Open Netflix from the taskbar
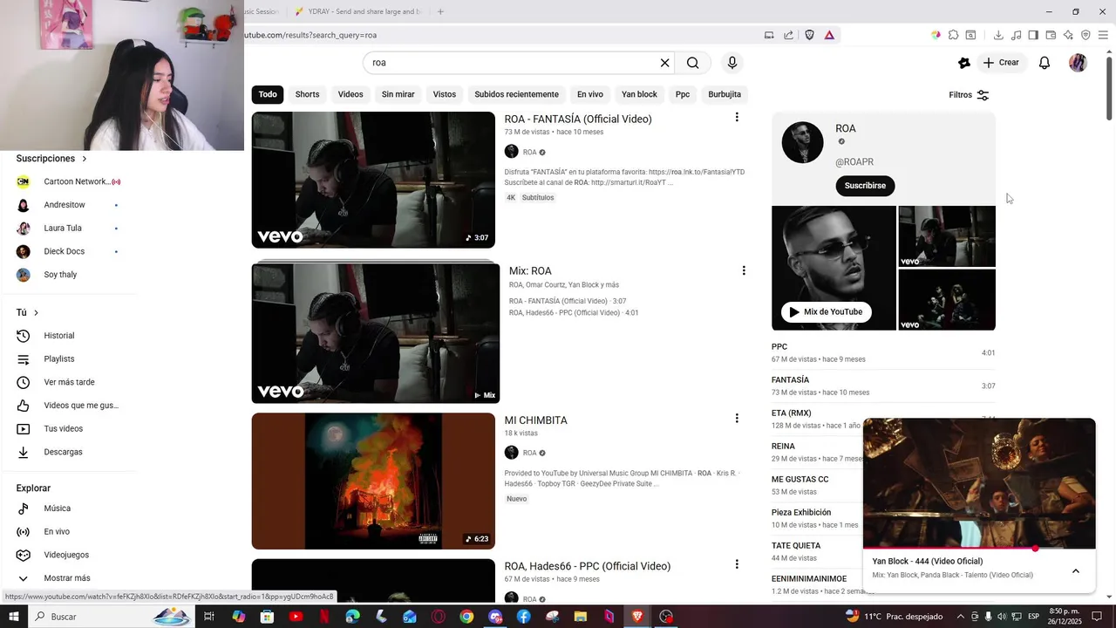This screenshot has width=1116, height=628. [x=324, y=617]
